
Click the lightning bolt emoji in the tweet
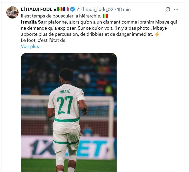157,34
